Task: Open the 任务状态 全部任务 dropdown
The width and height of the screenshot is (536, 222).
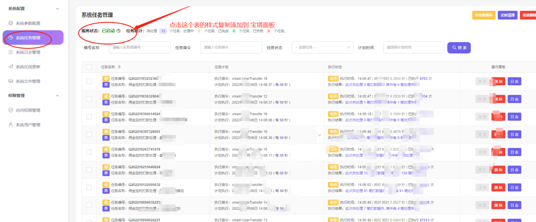Action: [322, 48]
